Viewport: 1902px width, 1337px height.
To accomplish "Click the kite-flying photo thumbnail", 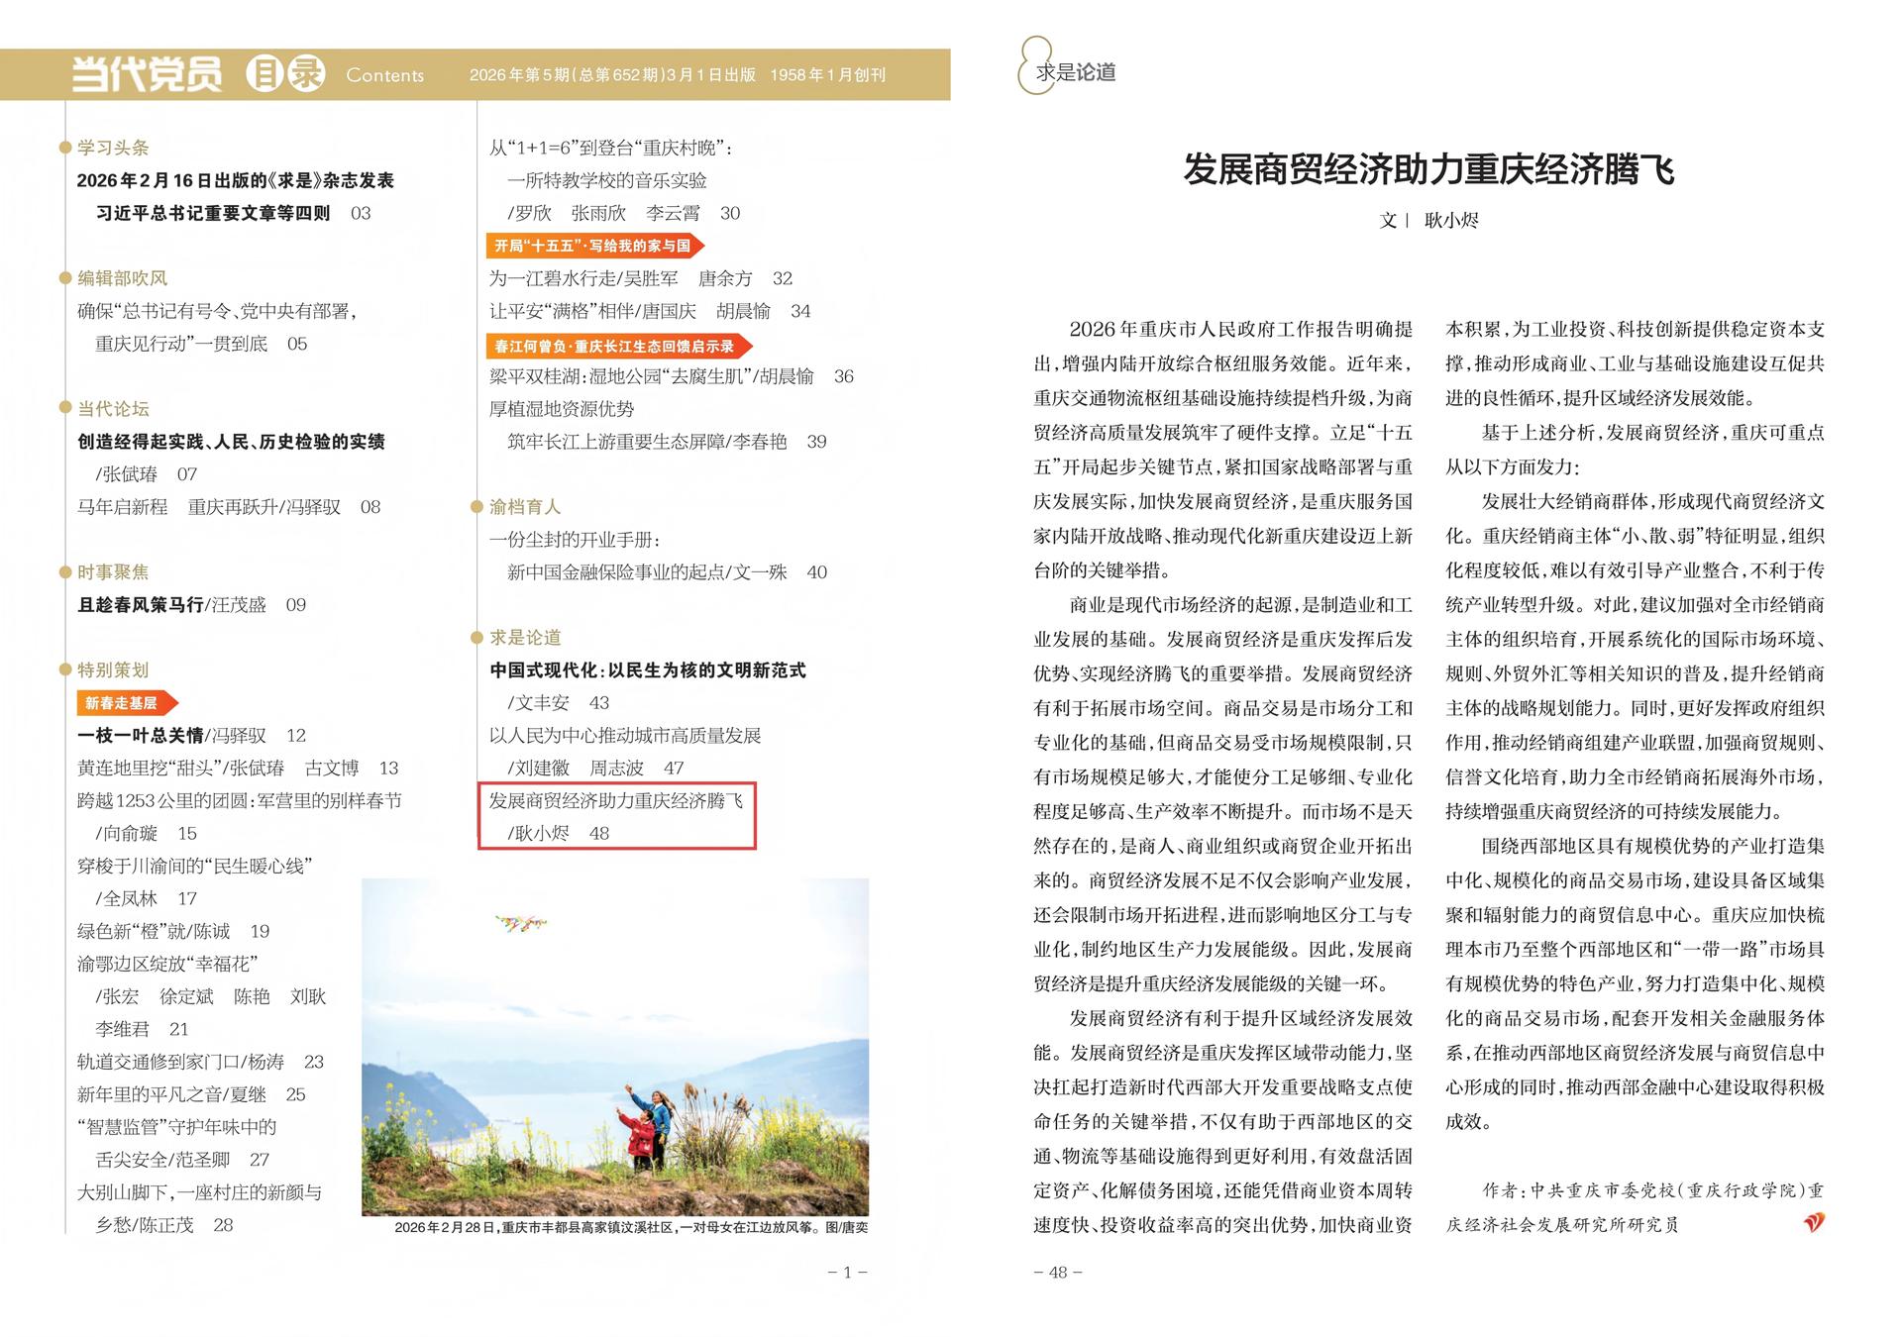I will pos(614,1046).
